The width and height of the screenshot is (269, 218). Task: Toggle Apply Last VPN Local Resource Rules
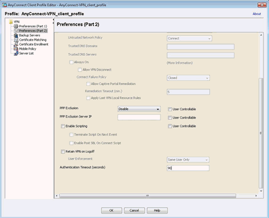pyautogui.click(x=89, y=98)
